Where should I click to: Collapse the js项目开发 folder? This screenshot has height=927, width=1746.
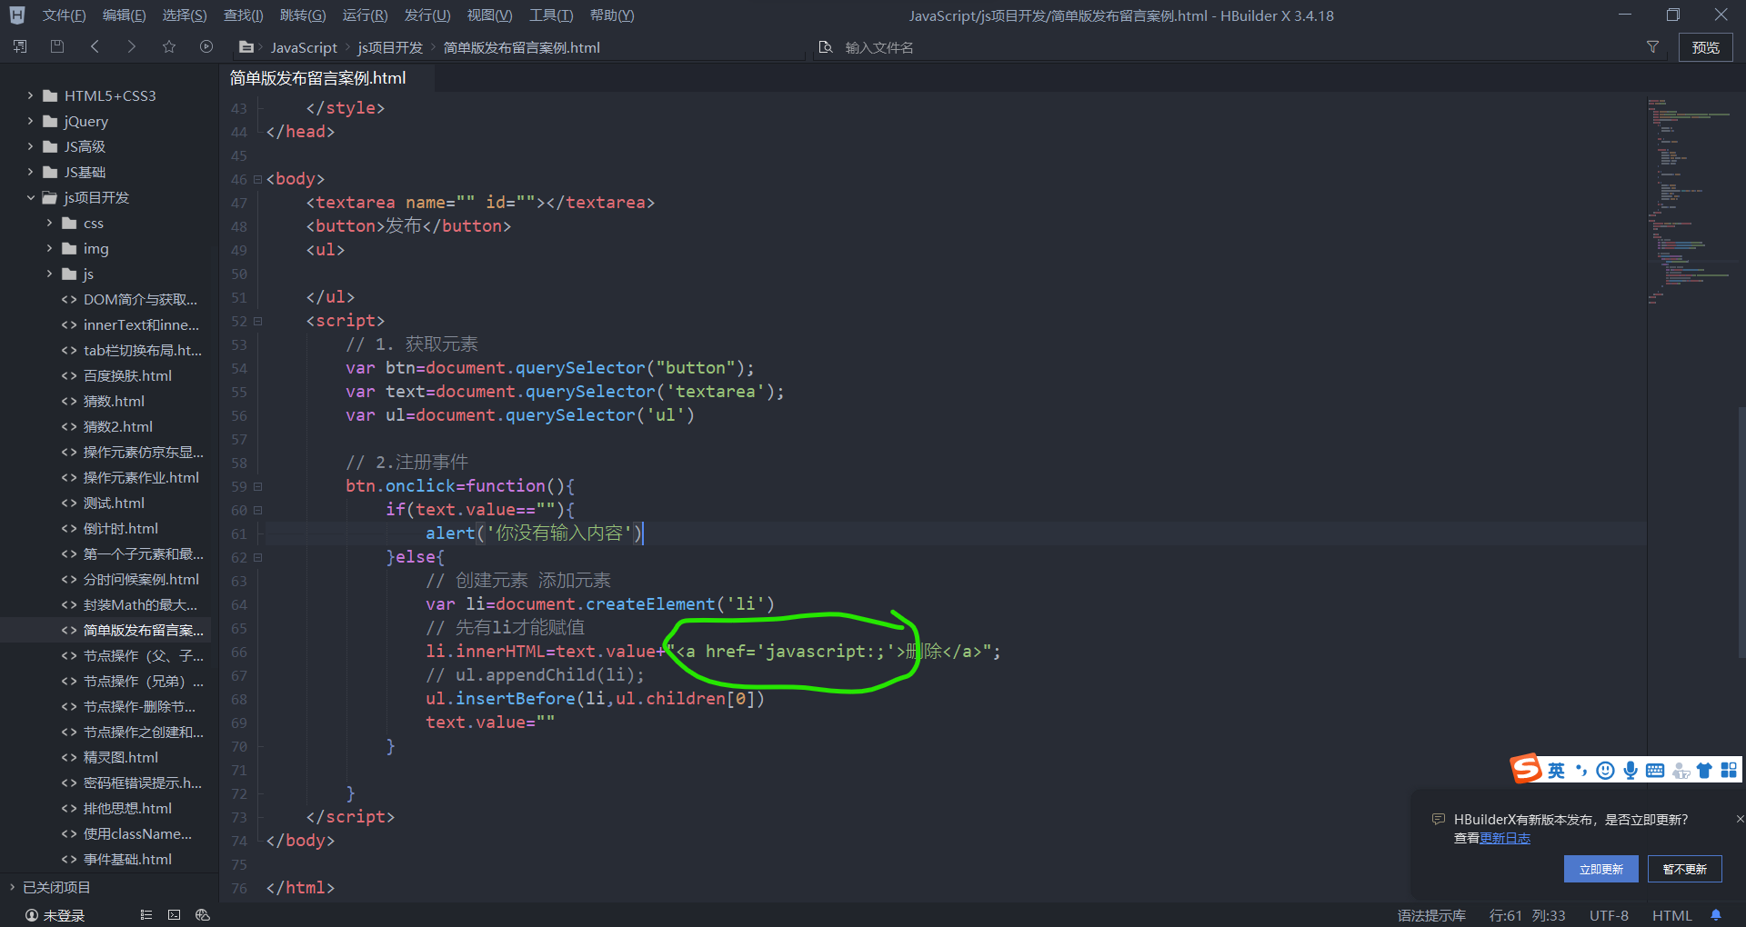coord(31,197)
